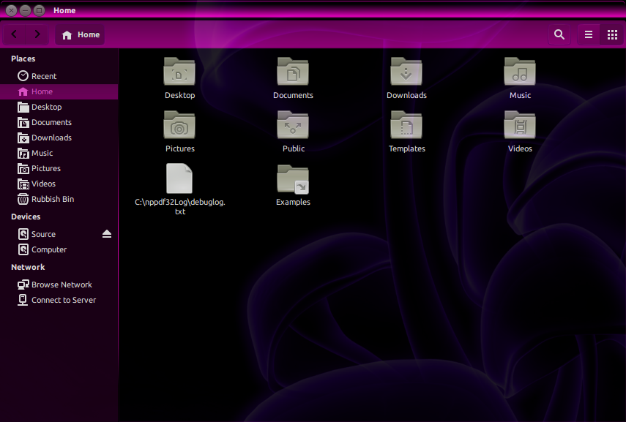Open Recent in the sidebar
Image resolution: width=626 pixels, height=422 pixels.
(59, 76)
